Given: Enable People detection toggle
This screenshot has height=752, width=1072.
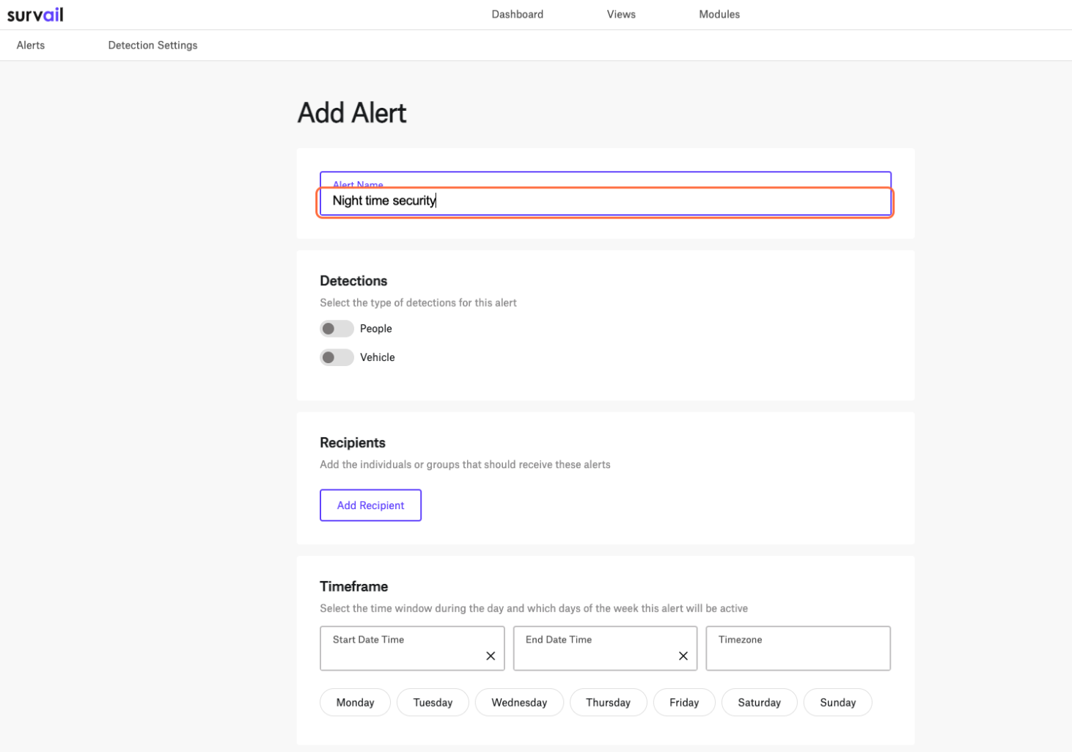Looking at the screenshot, I should coord(337,329).
